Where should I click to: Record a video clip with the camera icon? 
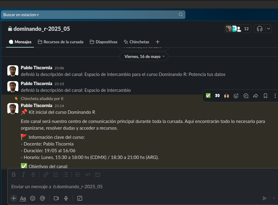pyautogui.click(x=56, y=198)
